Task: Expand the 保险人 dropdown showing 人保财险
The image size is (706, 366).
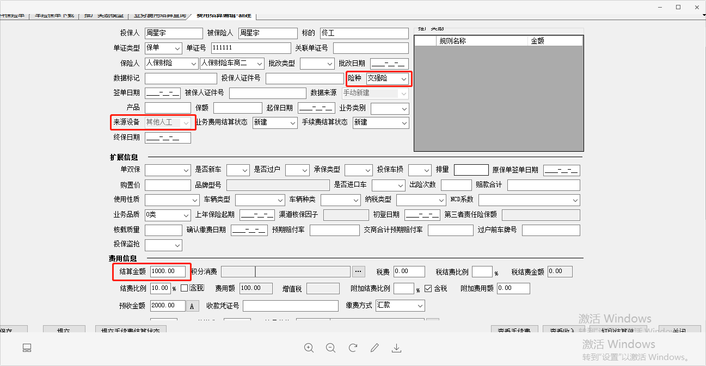Action: 171,64
